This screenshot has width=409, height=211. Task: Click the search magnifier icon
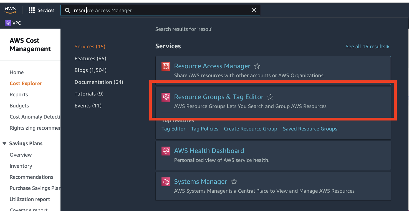[x=67, y=10]
